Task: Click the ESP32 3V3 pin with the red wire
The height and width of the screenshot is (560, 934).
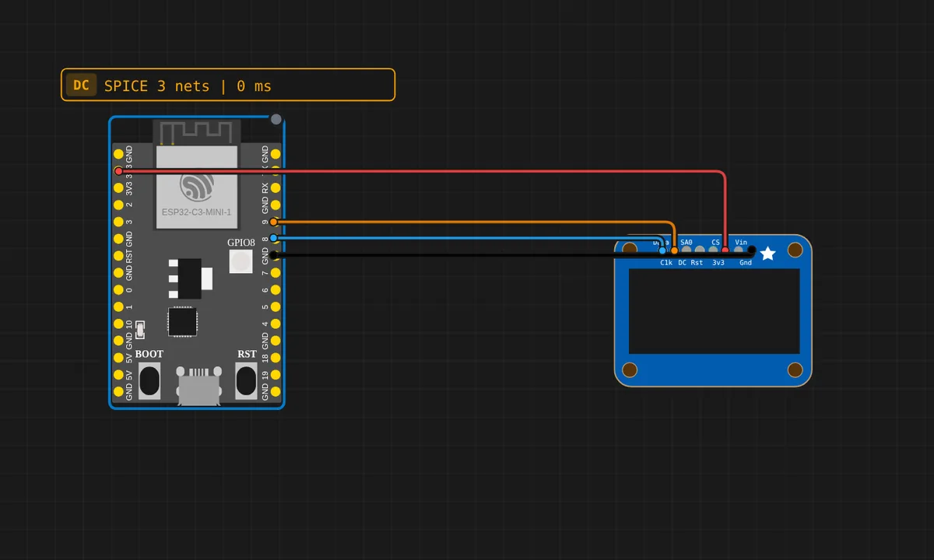Action: coord(118,171)
